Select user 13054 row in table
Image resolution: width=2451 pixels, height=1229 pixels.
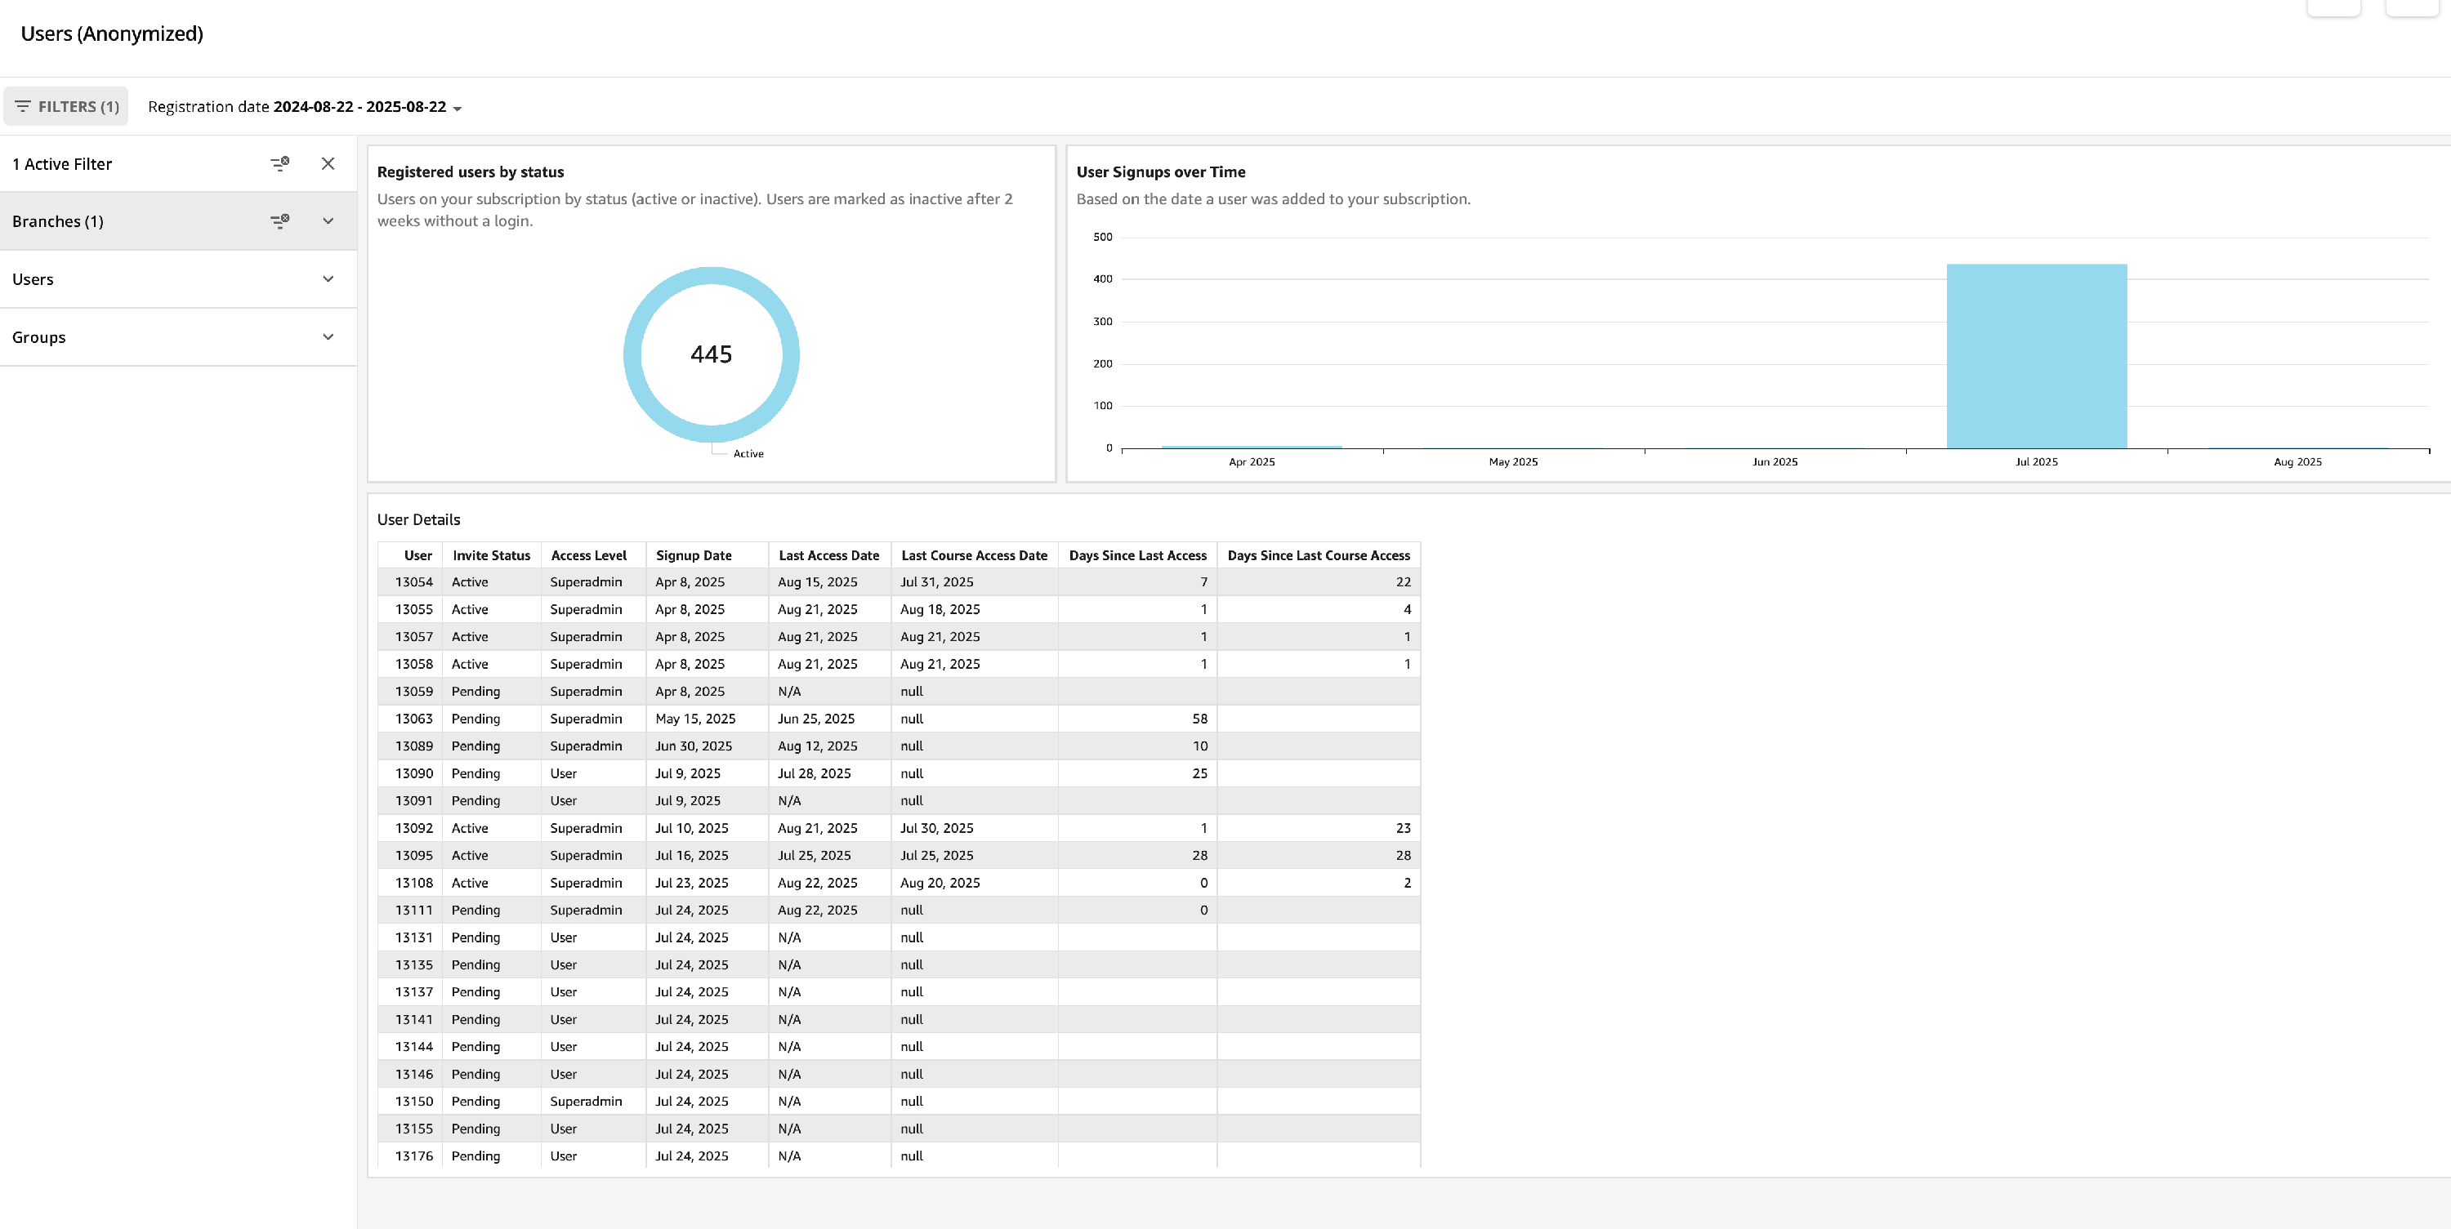pos(414,582)
